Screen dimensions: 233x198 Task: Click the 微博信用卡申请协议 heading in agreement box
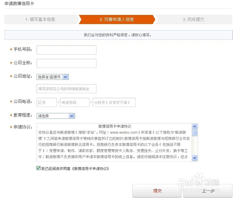pos(115,126)
